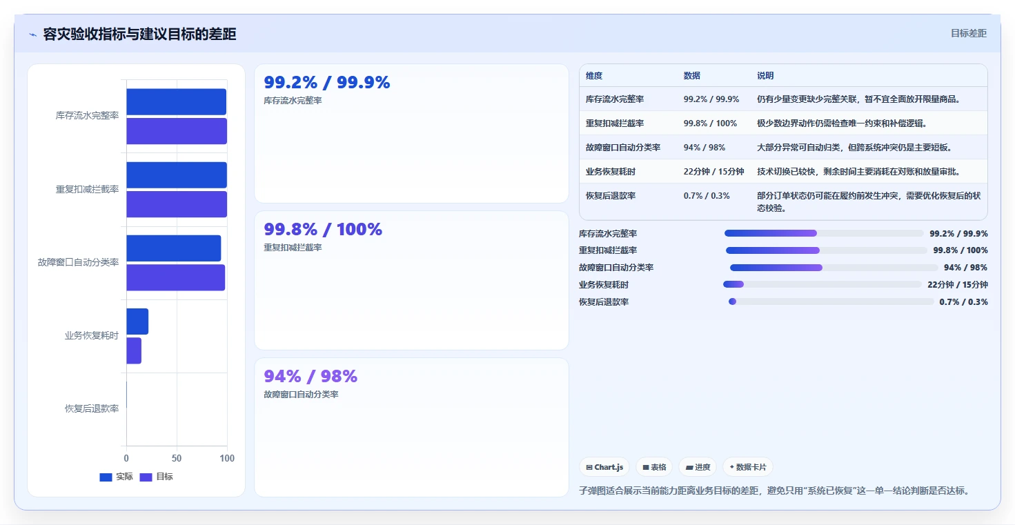
Task: Click the table cell 0.7% / 0.3%
Action: [x=707, y=196]
